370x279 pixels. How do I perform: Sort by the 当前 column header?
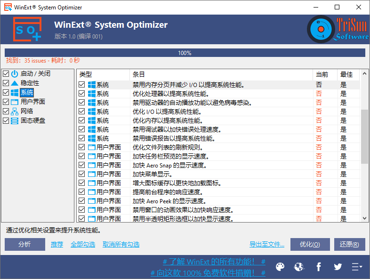click(325, 74)
